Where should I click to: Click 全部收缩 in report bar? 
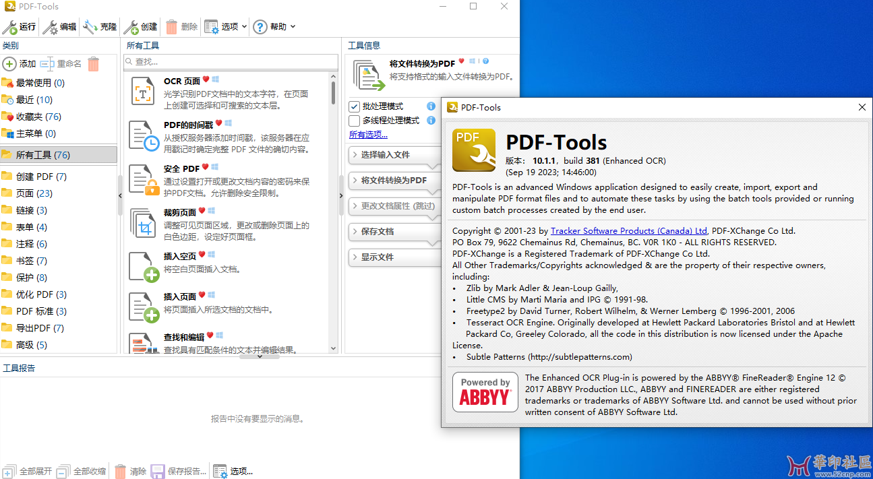coord(81,472)
